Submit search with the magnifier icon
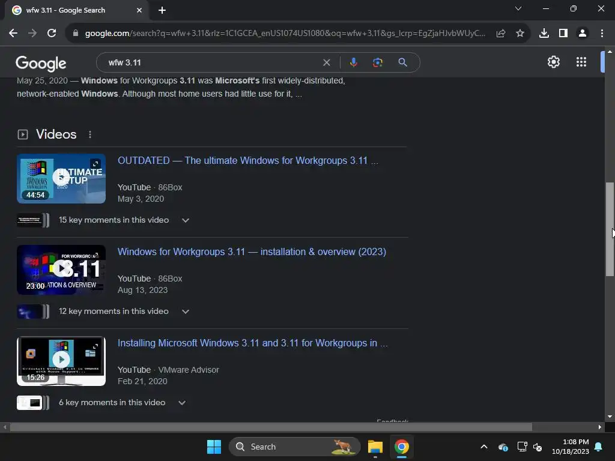This screenshot has width=615, height=461. click(x=402, y=62)
